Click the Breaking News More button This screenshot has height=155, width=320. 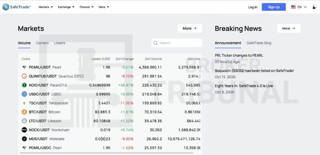pyautogui.click(x=288, y=28)
